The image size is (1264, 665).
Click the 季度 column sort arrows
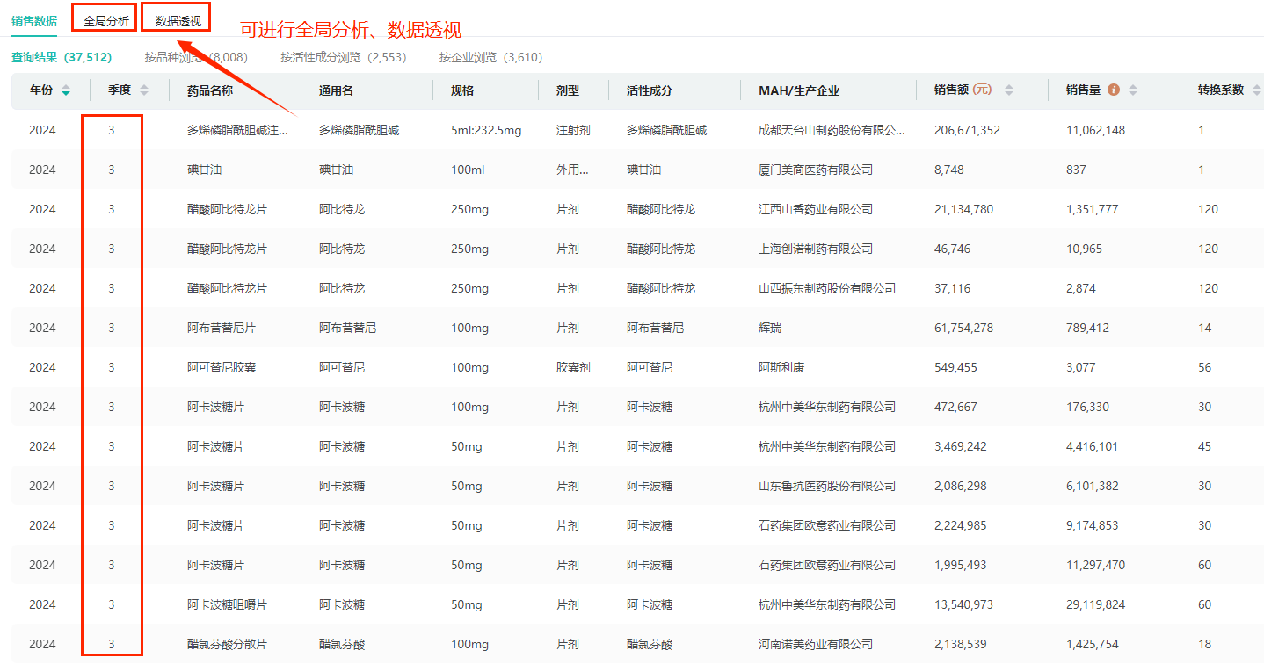(x=144, y=90)
